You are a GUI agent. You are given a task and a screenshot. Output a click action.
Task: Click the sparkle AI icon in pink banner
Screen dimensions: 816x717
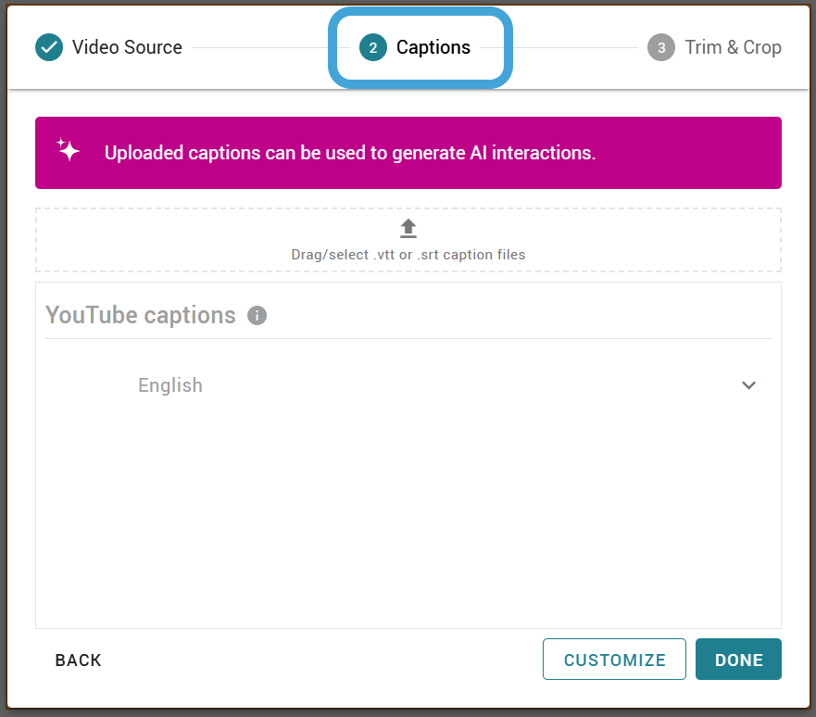(69, 150)
